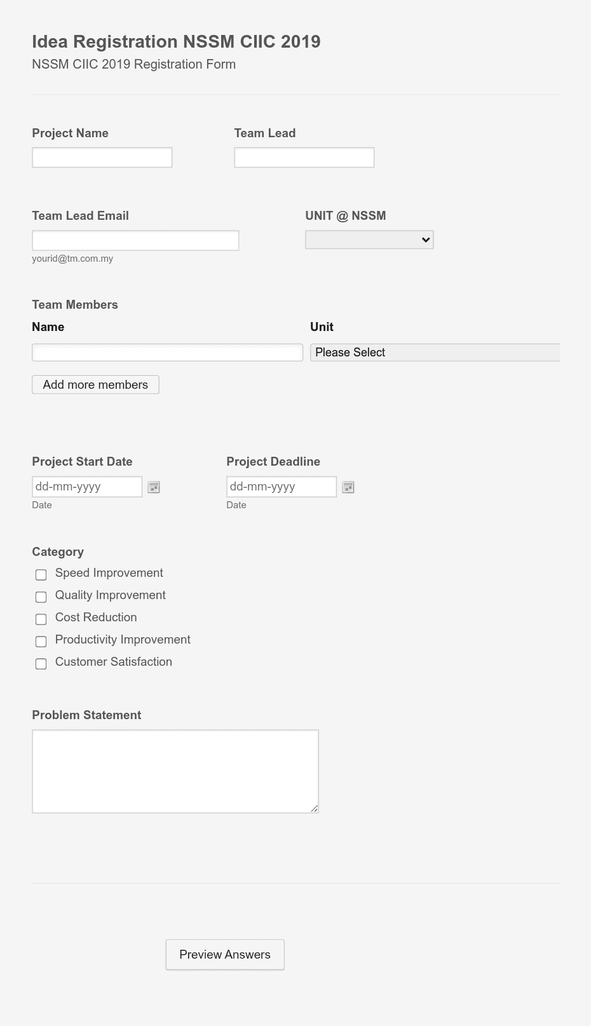Open the UNIT @ NSSM dropdown
591x1026 pixels.
tap(369, 240)
